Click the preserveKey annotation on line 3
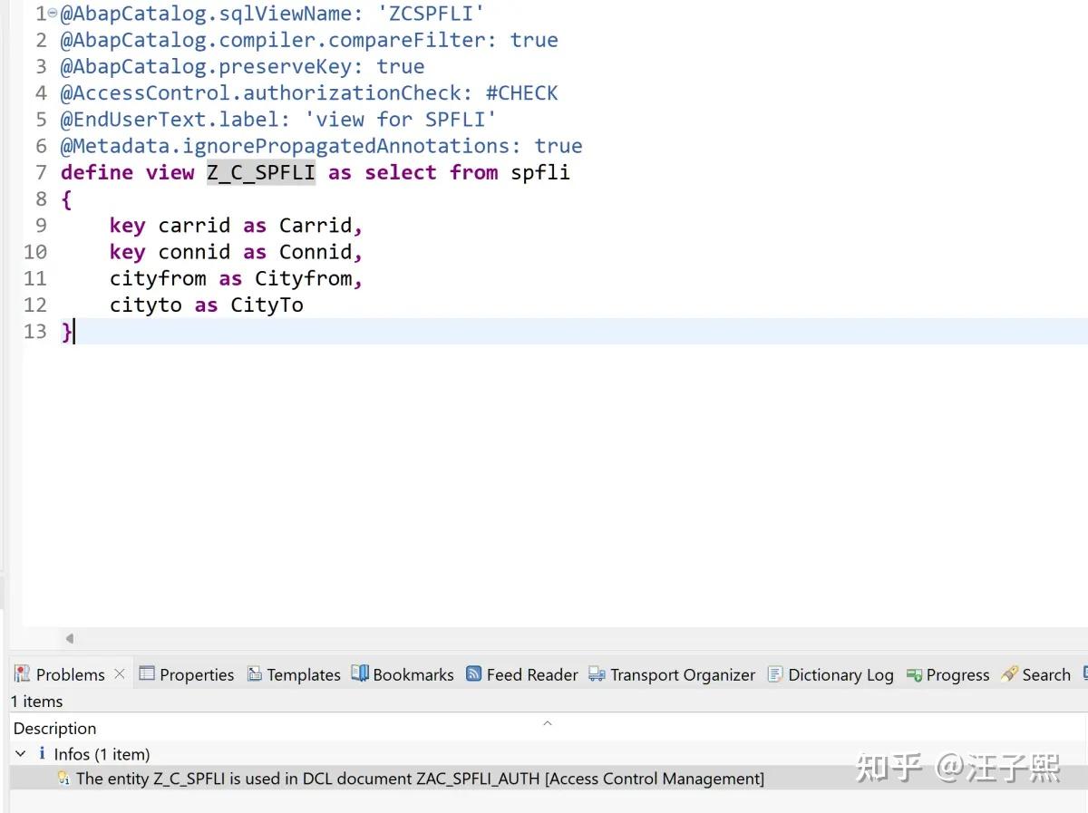Screen dimensions: 1088x813 tap(242, 66)
